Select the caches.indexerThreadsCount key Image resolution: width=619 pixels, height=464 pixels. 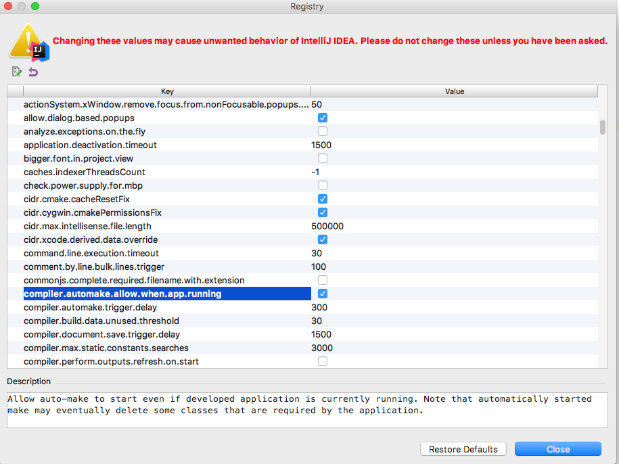(x=85, y=172)
